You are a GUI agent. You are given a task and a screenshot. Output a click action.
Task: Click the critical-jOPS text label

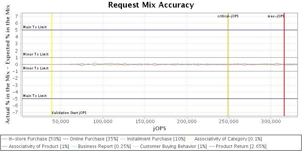click(228, 16)
